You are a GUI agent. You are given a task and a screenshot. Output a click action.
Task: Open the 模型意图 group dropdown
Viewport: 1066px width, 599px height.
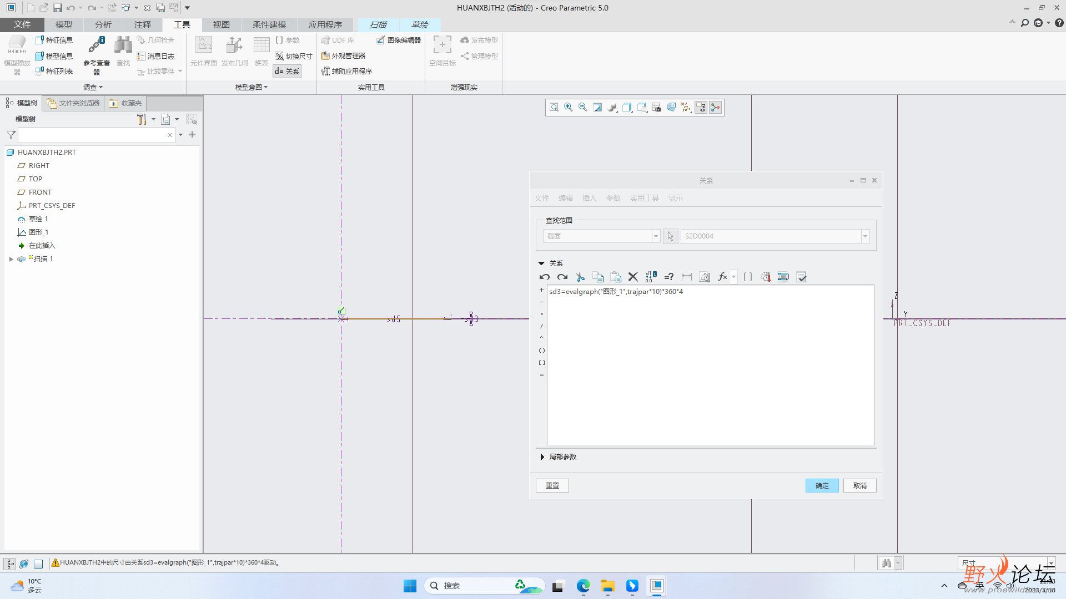(251, 87)
